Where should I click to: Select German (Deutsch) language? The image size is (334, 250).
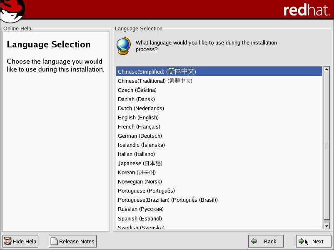coord(140,136)
